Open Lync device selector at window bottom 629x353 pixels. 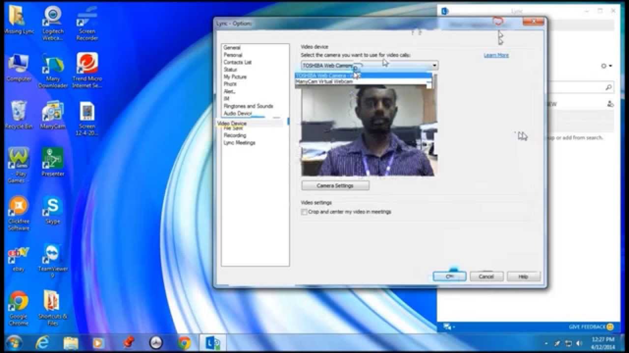point(449,327)
